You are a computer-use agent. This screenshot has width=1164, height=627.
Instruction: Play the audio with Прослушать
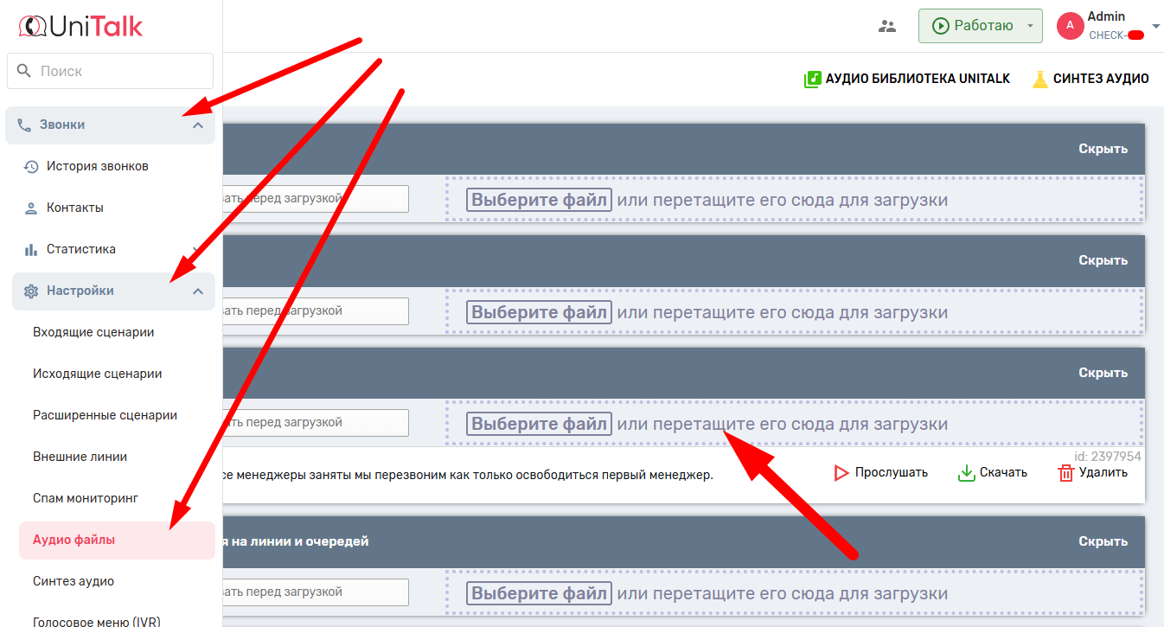pyautogui.click(x=880, y=472)
